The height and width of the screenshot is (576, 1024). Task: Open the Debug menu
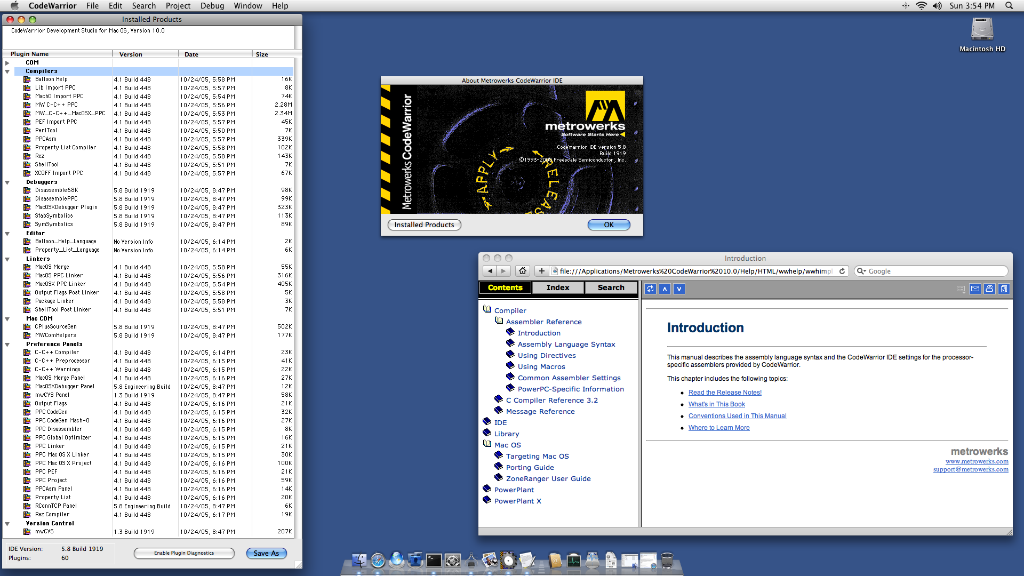(x=212, y=6)
